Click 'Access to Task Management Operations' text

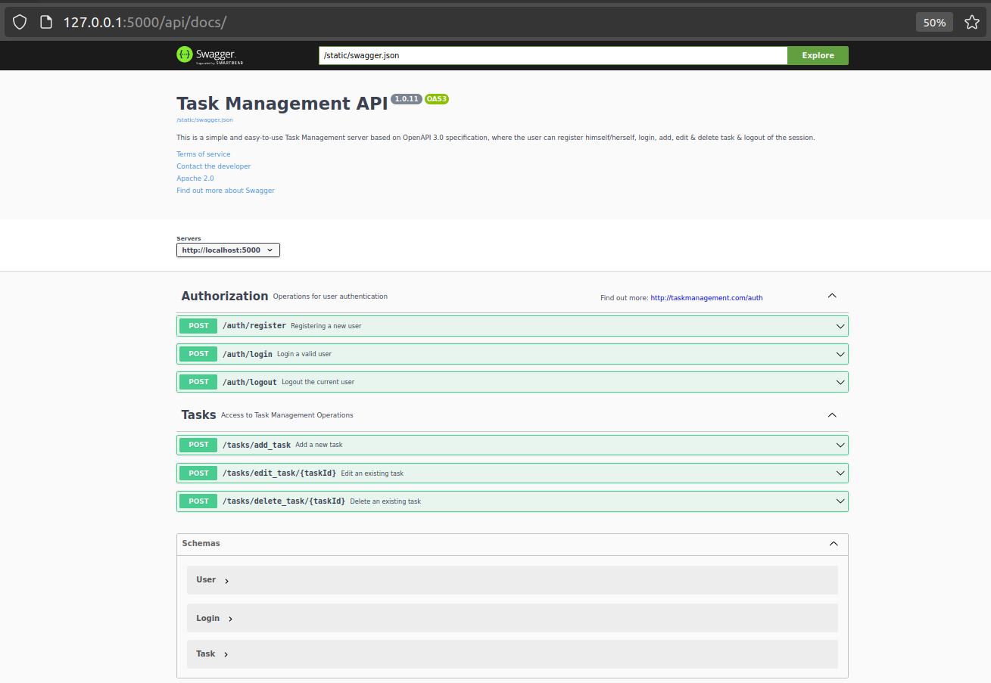[x=287, y=415]
